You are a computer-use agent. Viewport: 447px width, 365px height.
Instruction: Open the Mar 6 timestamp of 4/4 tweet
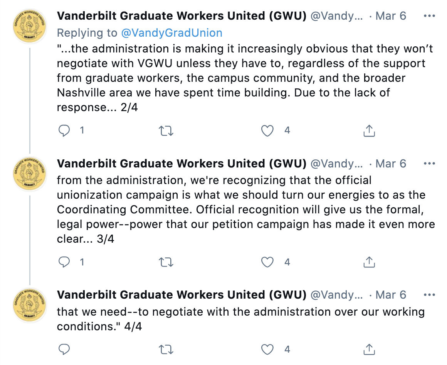point(391,295)
